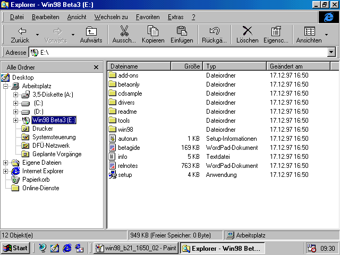Select Desktop in the folder tree
The height and width of the screenshot is (255, 340).
click(x=23, y=78)
